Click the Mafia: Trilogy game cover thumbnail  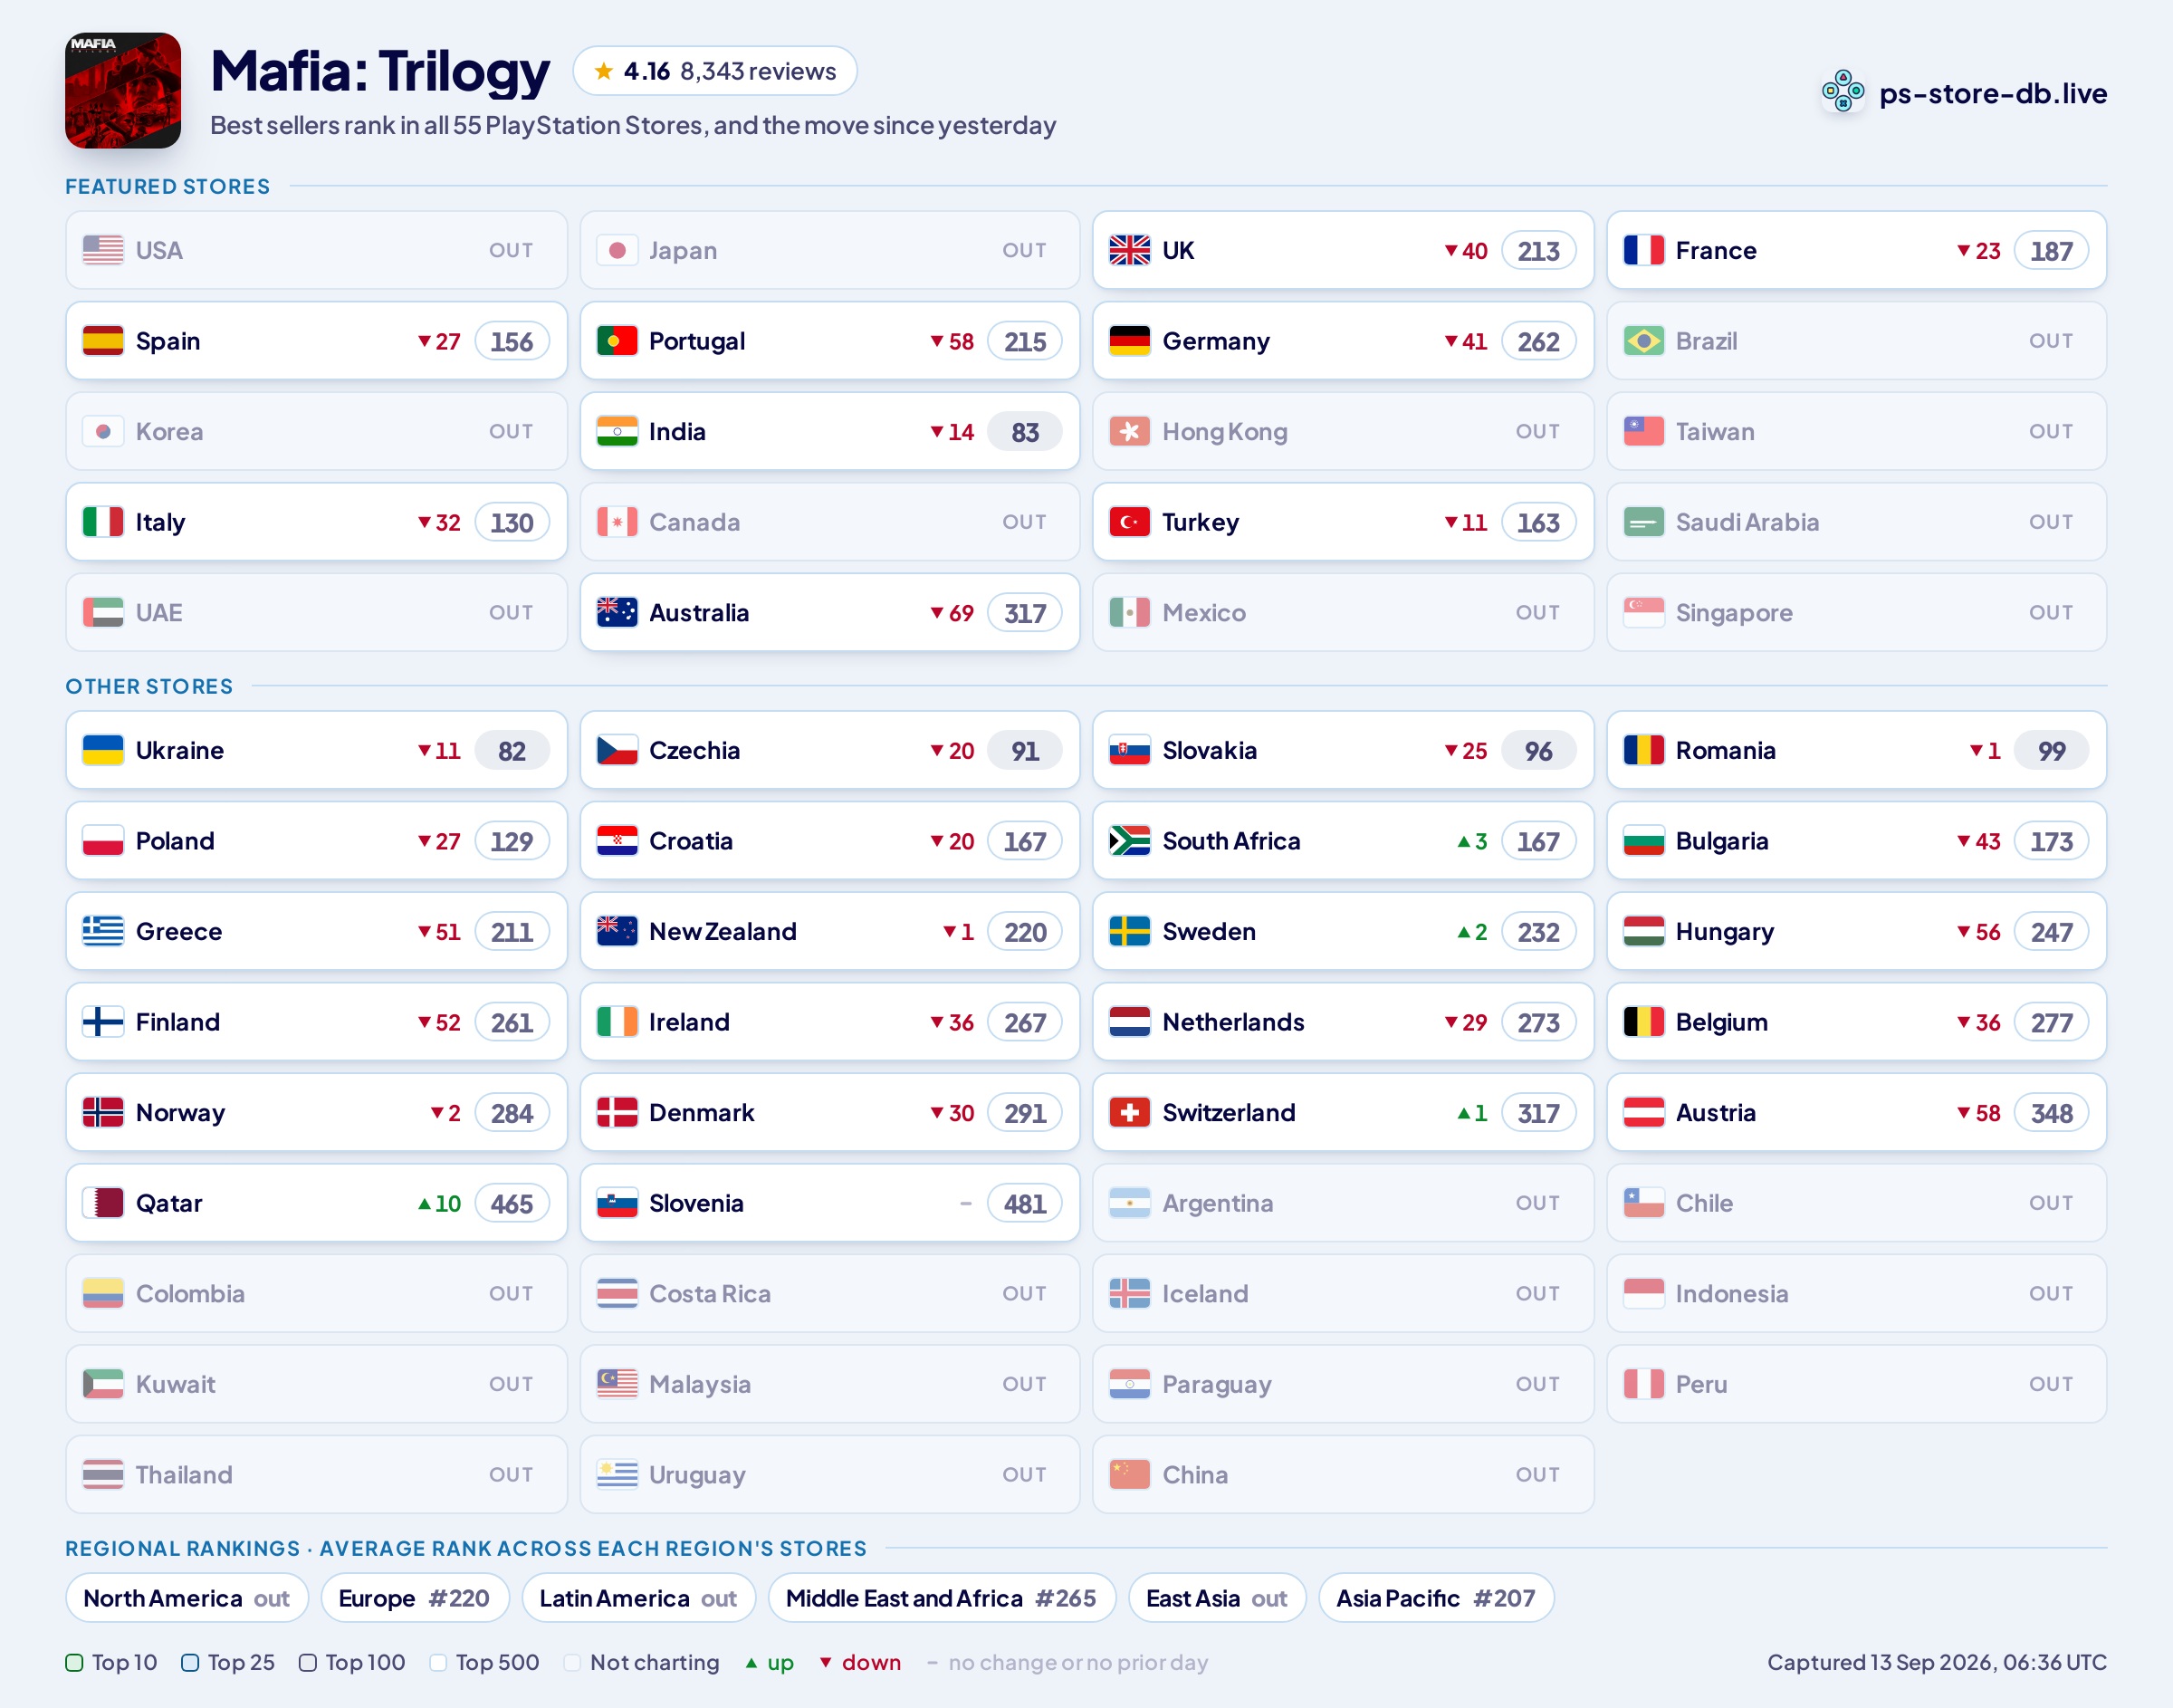123,91
